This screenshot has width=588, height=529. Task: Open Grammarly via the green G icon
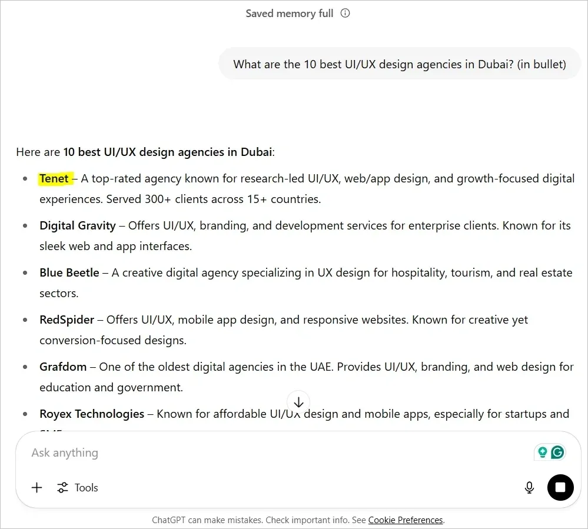[x=558, y=452]
